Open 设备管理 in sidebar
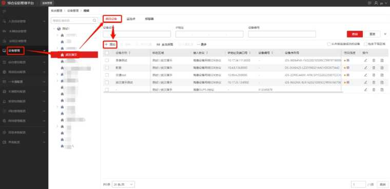The image size is (390, 189). click(24, 51)
